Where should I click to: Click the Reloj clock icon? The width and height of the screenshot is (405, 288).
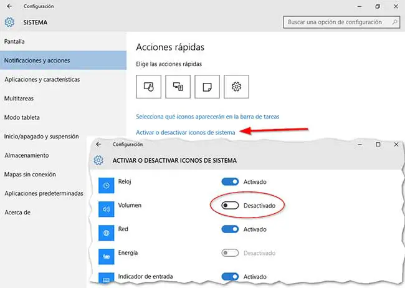coord(107,185)
